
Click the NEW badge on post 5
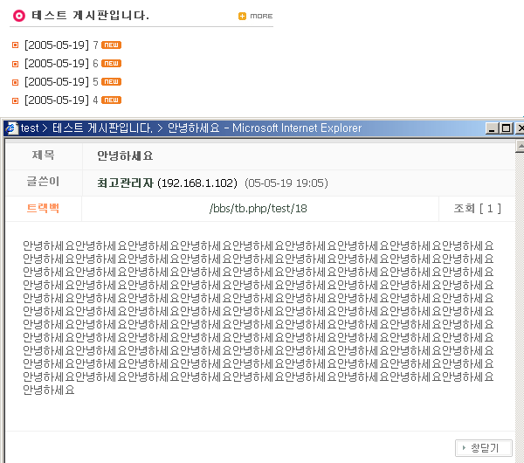(x=111, y=82)
